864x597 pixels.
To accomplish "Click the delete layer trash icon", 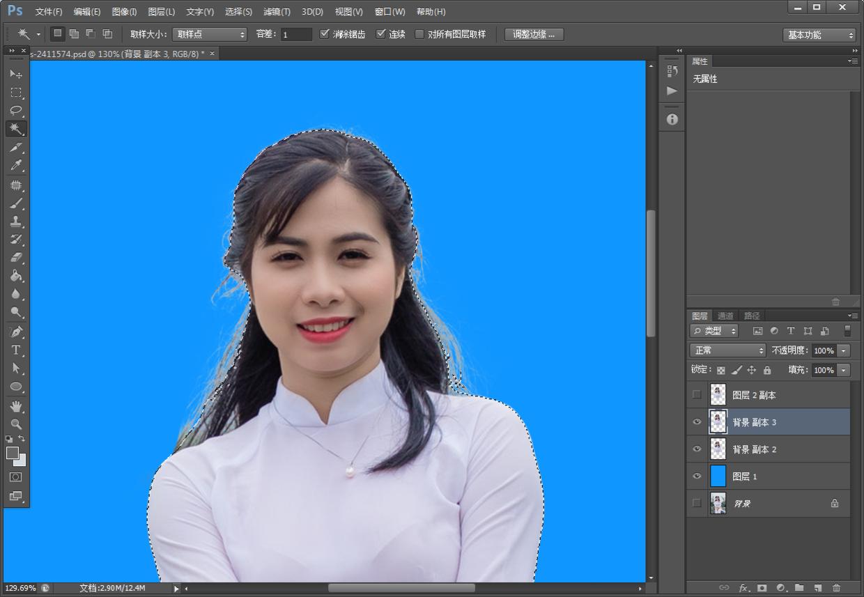I will pos(836,588).
